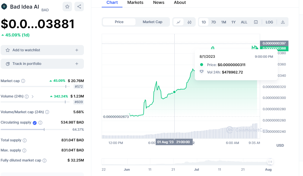Select the line chart view icon
303x176 pixels.
point(178,22)
